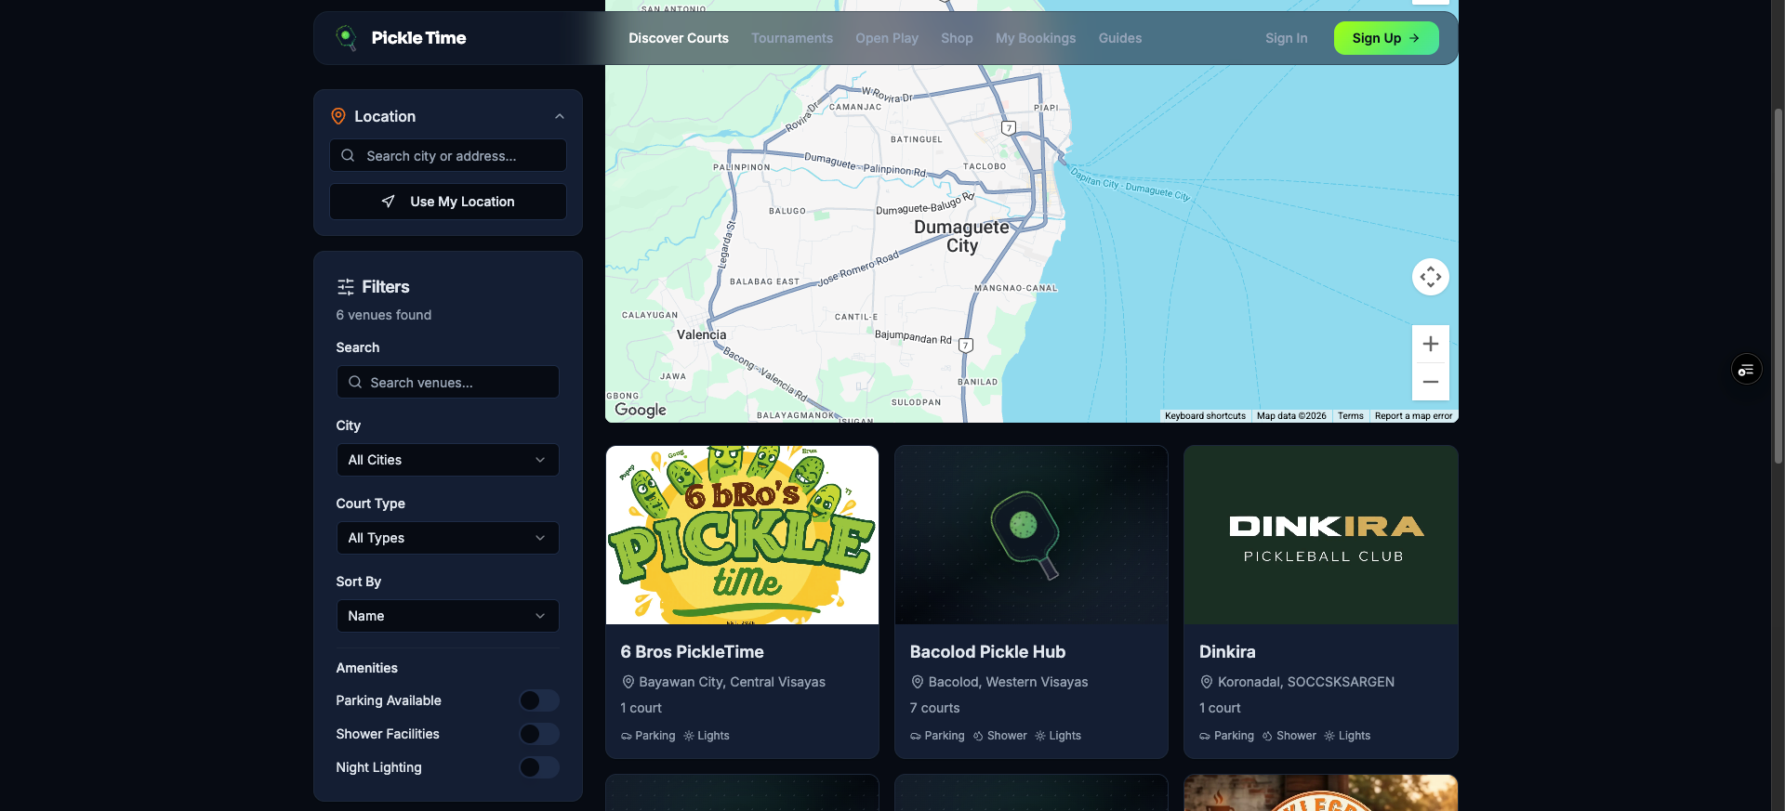Viewport: 1785px width, 811px height.
Task: Click the Filters sliders icon
Action: click(346, 287)
